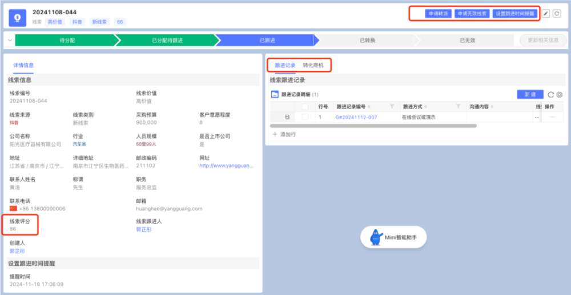
Task: Click the 联系人姓名 value 黄浩
Action: click(15, 187)
